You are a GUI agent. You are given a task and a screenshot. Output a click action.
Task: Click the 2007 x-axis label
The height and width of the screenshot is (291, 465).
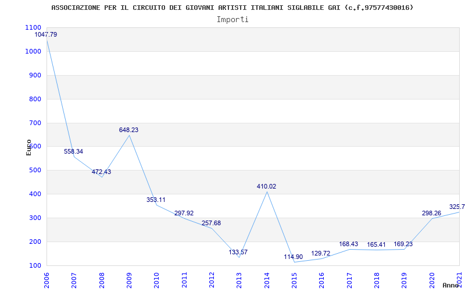tap(74, 280)
